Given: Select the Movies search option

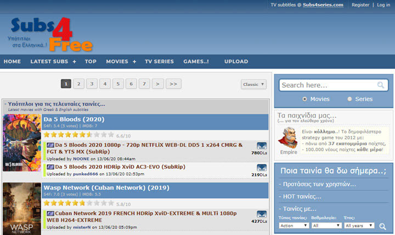Looking at the screenshot, I should [304, 99].
